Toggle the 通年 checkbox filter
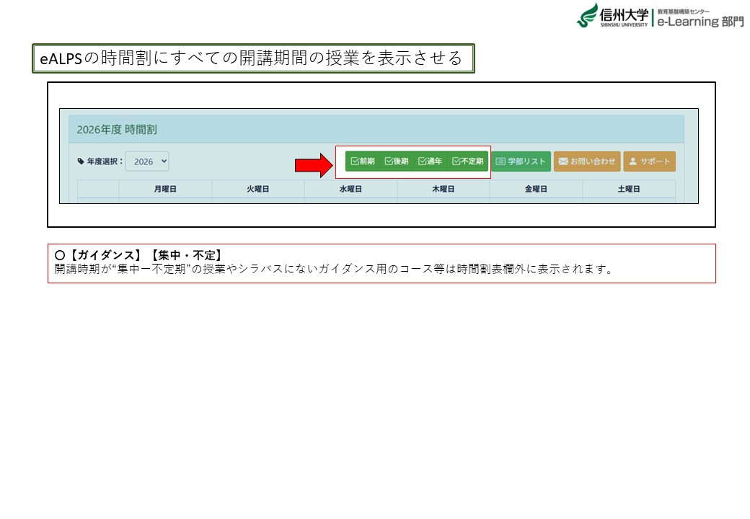The image size is (750, 519). [430, 161]
